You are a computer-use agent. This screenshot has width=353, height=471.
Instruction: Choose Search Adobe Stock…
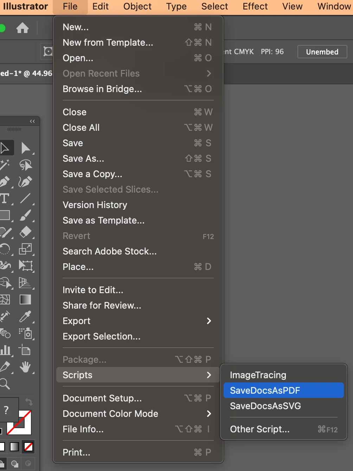tap(138, 251)
